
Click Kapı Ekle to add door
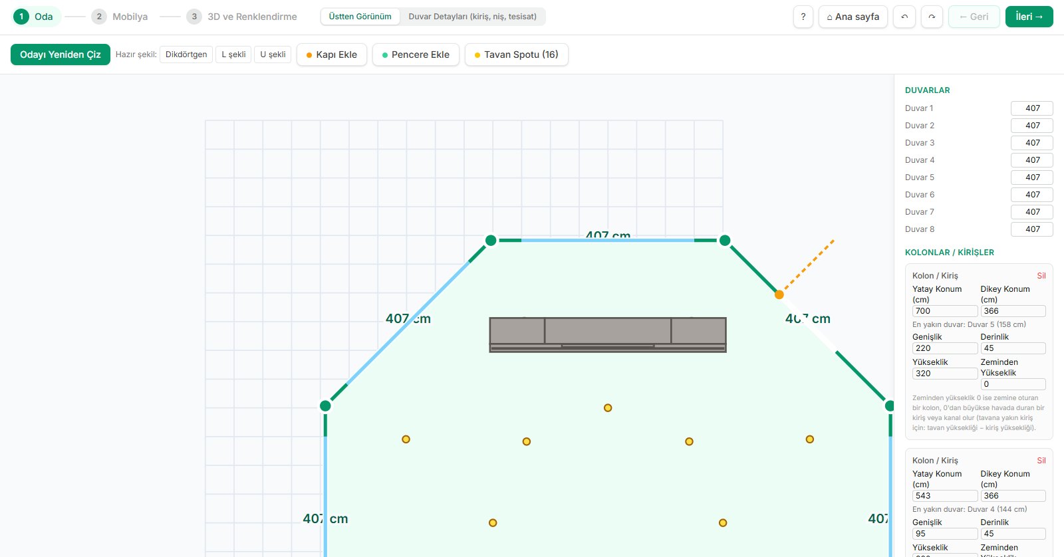tap(331, 55)
